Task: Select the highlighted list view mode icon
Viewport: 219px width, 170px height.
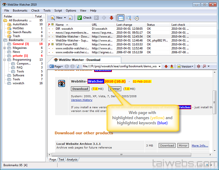Action: coord(121,18)
